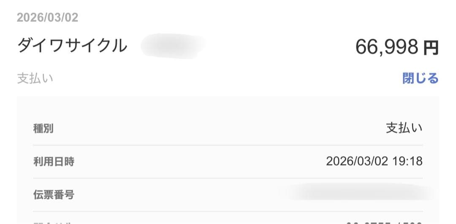Screen dimensions: 456x224
Task: Click the 支払い value in 種別 row
Action: 404,128
